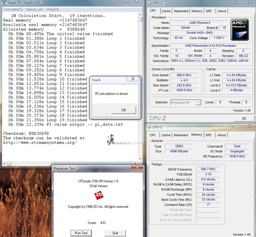The width and height of the screenshot is (256, 237).
Task: Switch to the Cache tab in the CPU-Z Processor window
Action: point(166,11)
